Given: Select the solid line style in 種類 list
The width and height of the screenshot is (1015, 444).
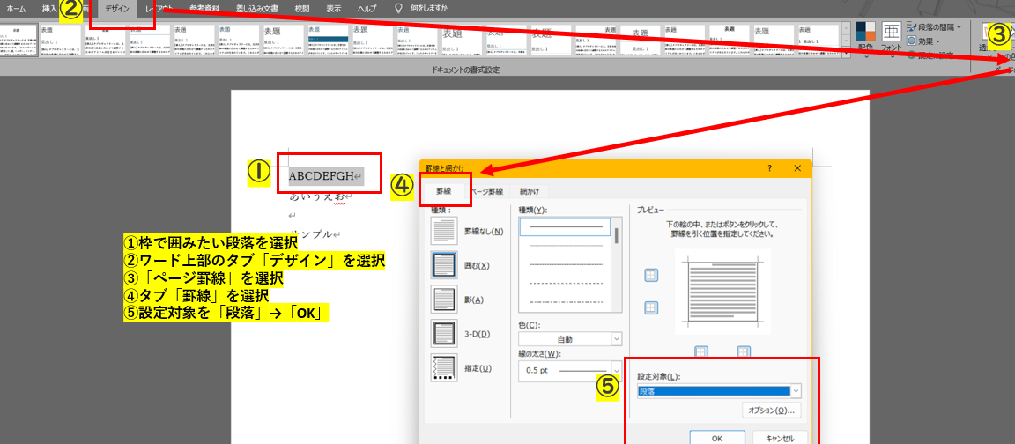Looking at the screenshot, I should pos(565,227).
